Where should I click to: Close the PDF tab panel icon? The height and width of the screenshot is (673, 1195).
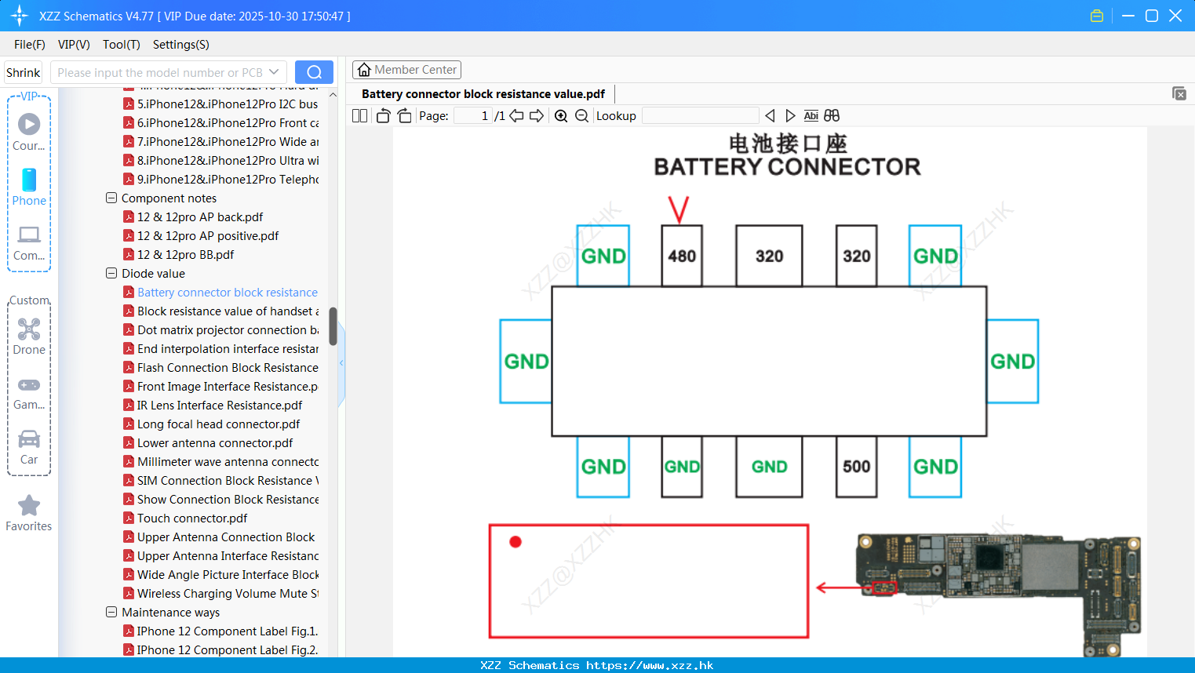coord(1179,93)
